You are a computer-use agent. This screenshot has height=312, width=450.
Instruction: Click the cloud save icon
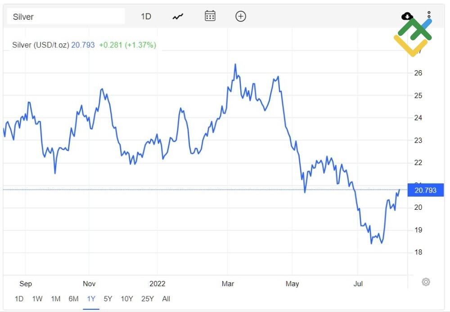click(406, 16)
